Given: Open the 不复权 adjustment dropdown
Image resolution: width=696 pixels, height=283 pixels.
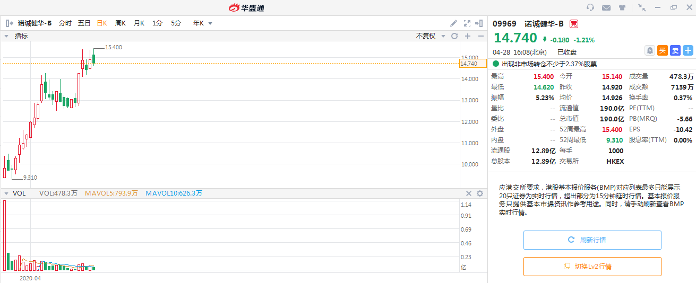Looking at the screenshot, I should 429,36.
